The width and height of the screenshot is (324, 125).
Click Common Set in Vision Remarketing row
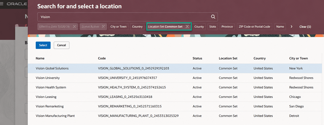point(228,106)
